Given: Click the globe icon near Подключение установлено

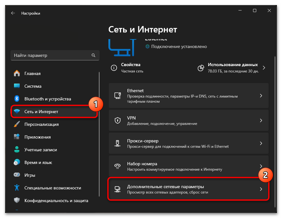Looking at the screenshot, I should point(148,46).
